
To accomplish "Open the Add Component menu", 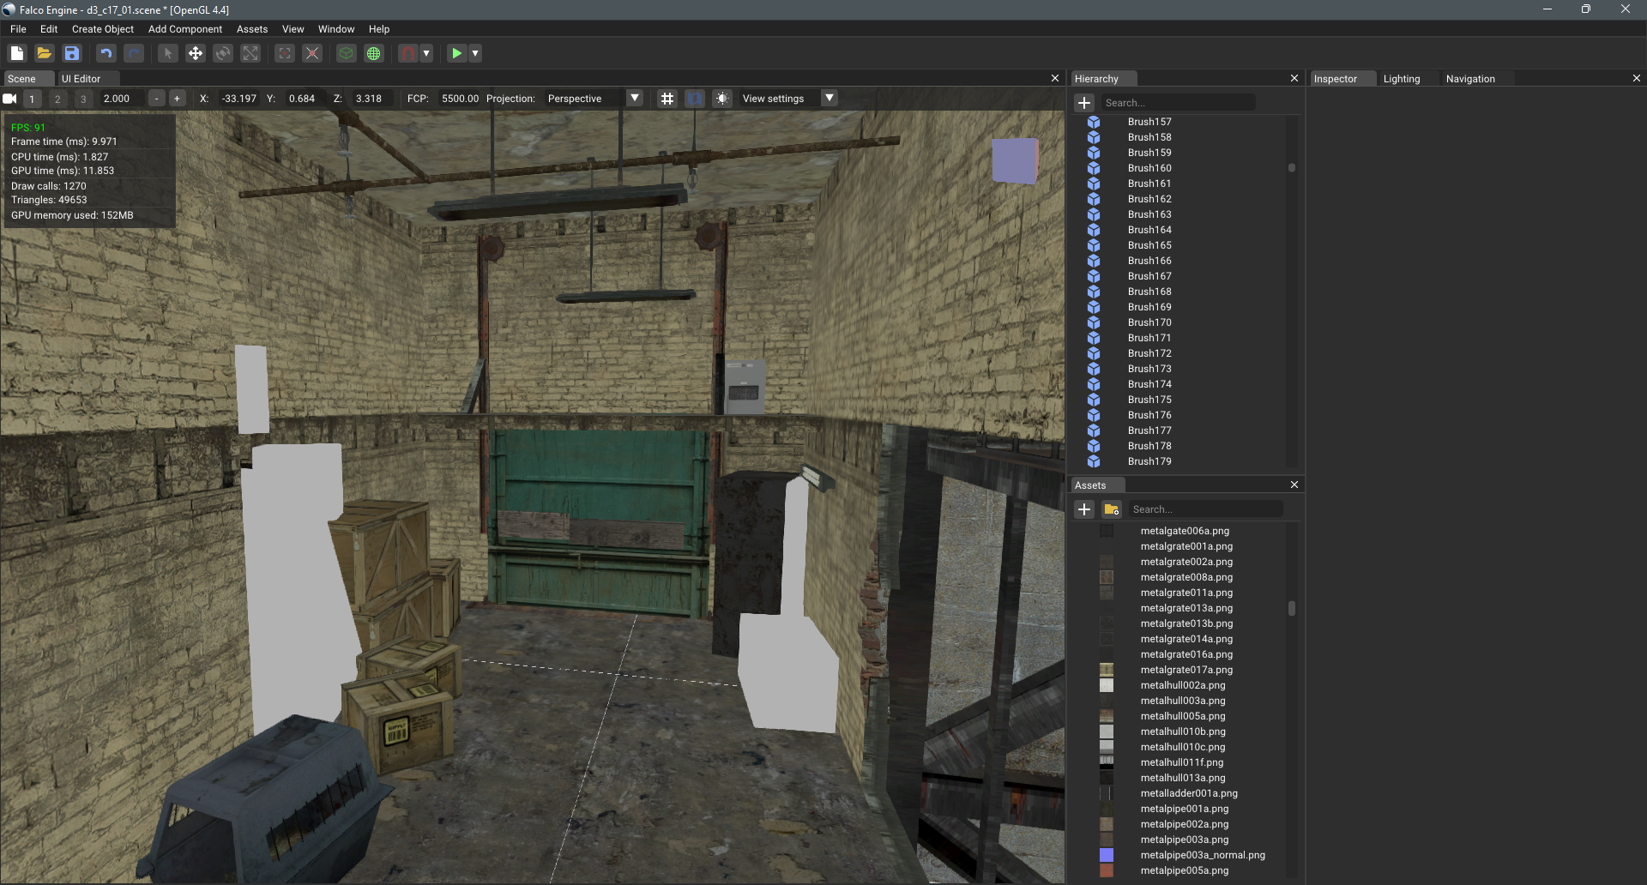I will [185, 29].
